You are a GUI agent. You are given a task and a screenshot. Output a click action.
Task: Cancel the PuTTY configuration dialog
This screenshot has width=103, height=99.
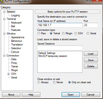pyautogui.click(x=91, y=95)
